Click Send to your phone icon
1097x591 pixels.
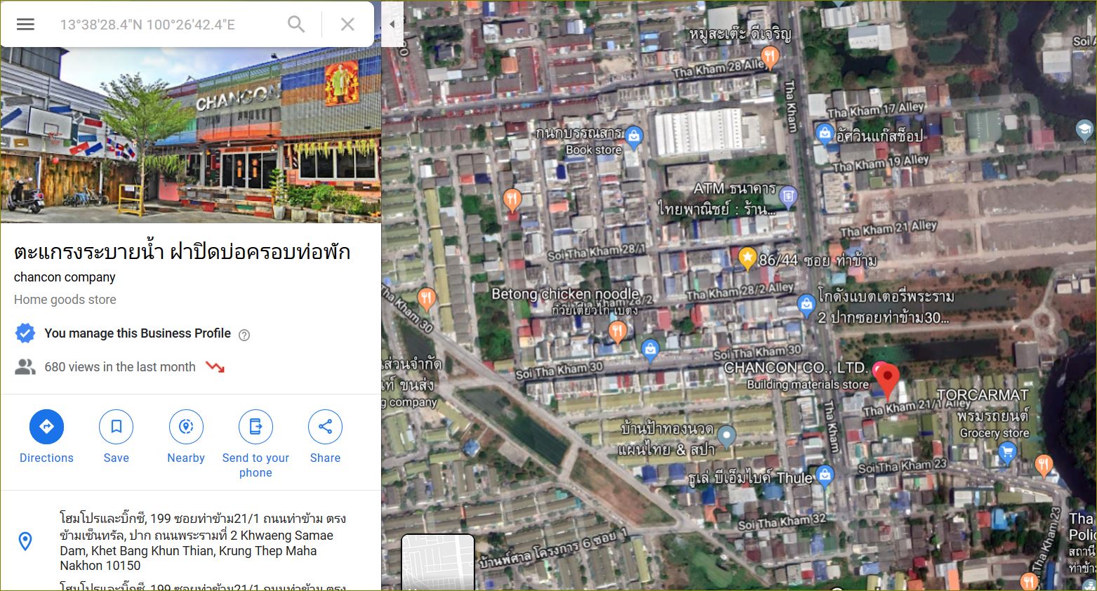click(255, 427)
